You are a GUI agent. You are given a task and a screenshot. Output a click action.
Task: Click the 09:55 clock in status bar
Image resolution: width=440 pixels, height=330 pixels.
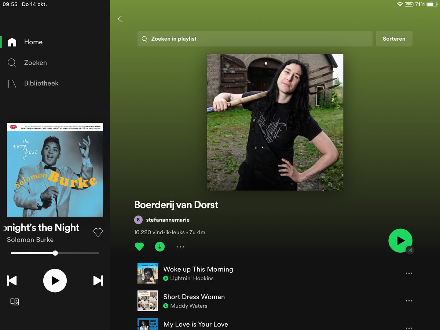pos(10,4)
